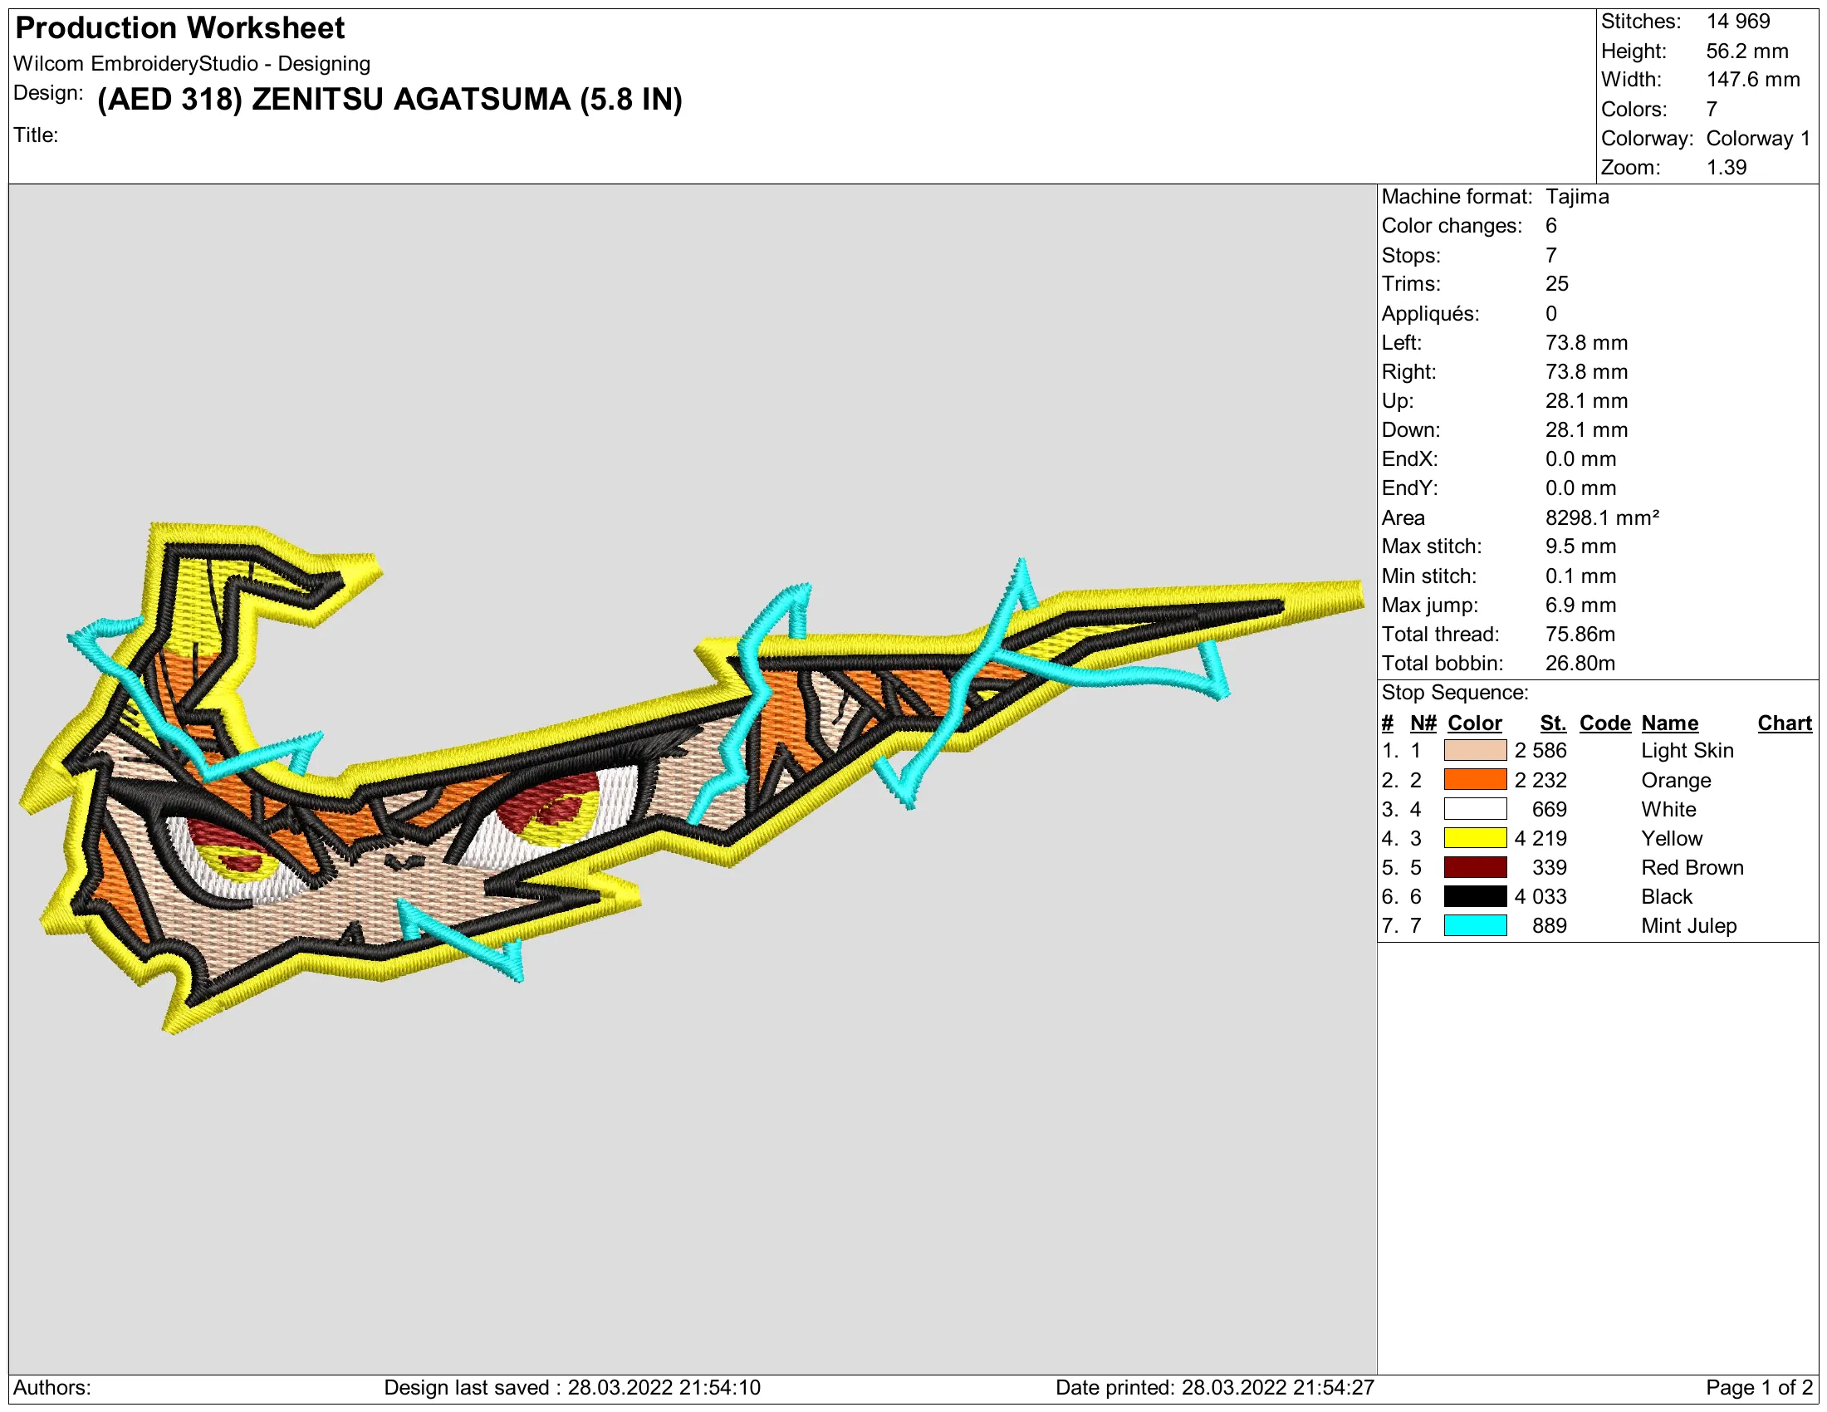The height and width of the screenshot is (1412, 1827).
Task: Click the 'Up:' label
Action: (x=1397, y=400)
